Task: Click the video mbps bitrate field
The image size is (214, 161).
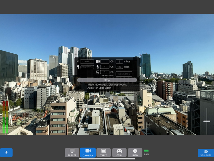Action: tap(119, 62)
